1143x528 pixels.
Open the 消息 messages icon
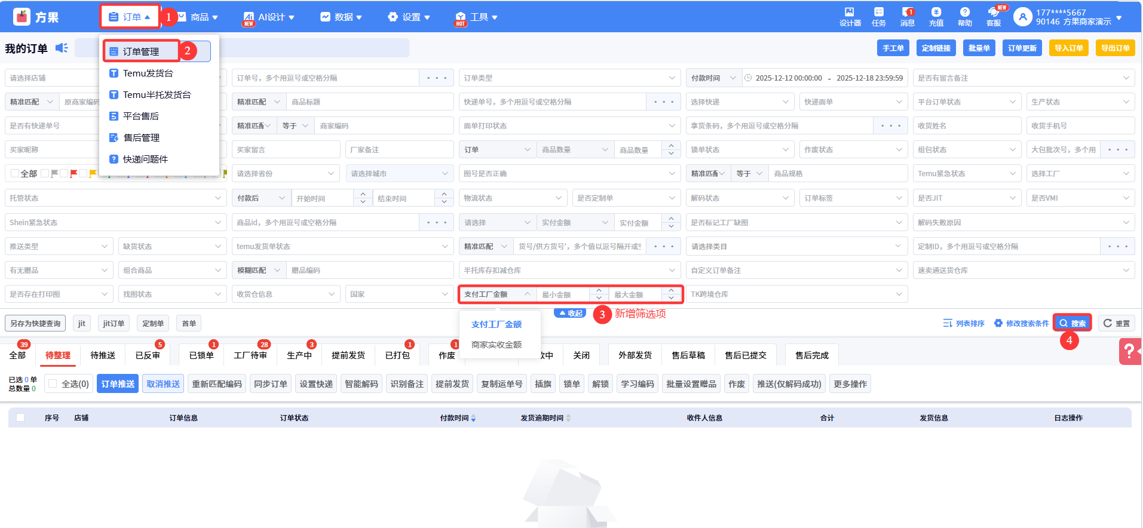(x=907, y=17)
